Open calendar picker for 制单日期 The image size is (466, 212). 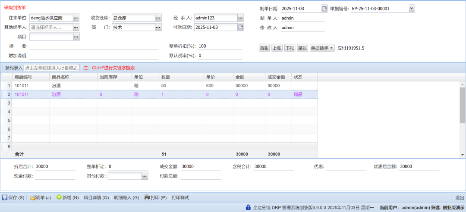pos(324,8)
